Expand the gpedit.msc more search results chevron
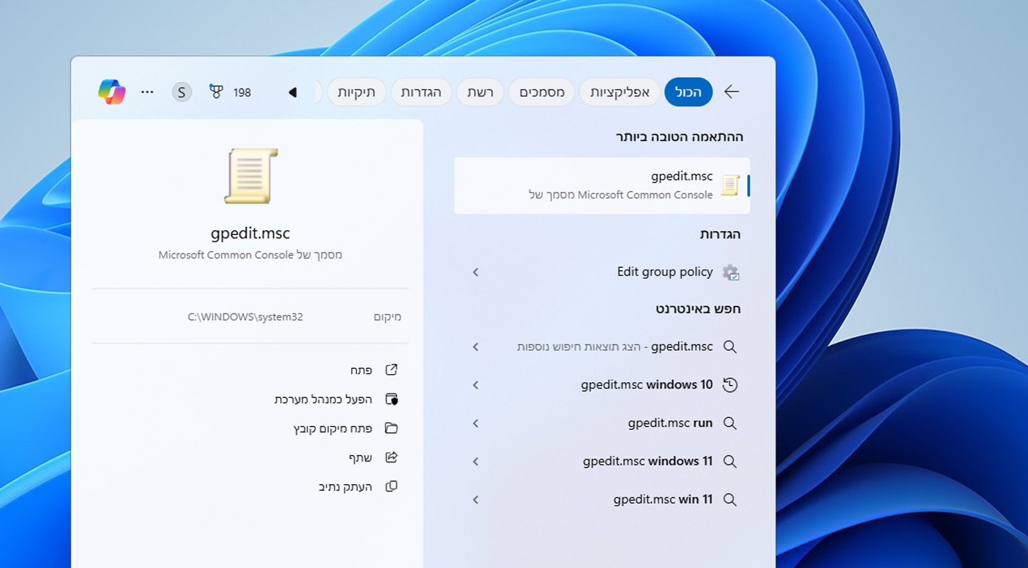Screen dimensions: 1028x568 pyautogui.click(x=475, y=347)
